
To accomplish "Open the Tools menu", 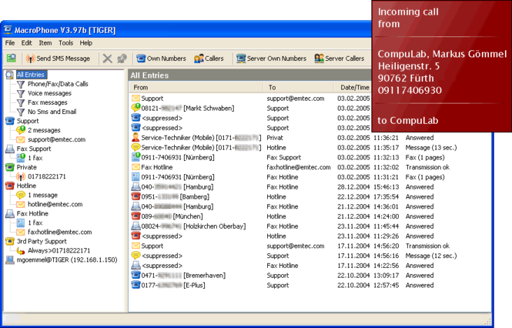I will [x=65, y=43].
